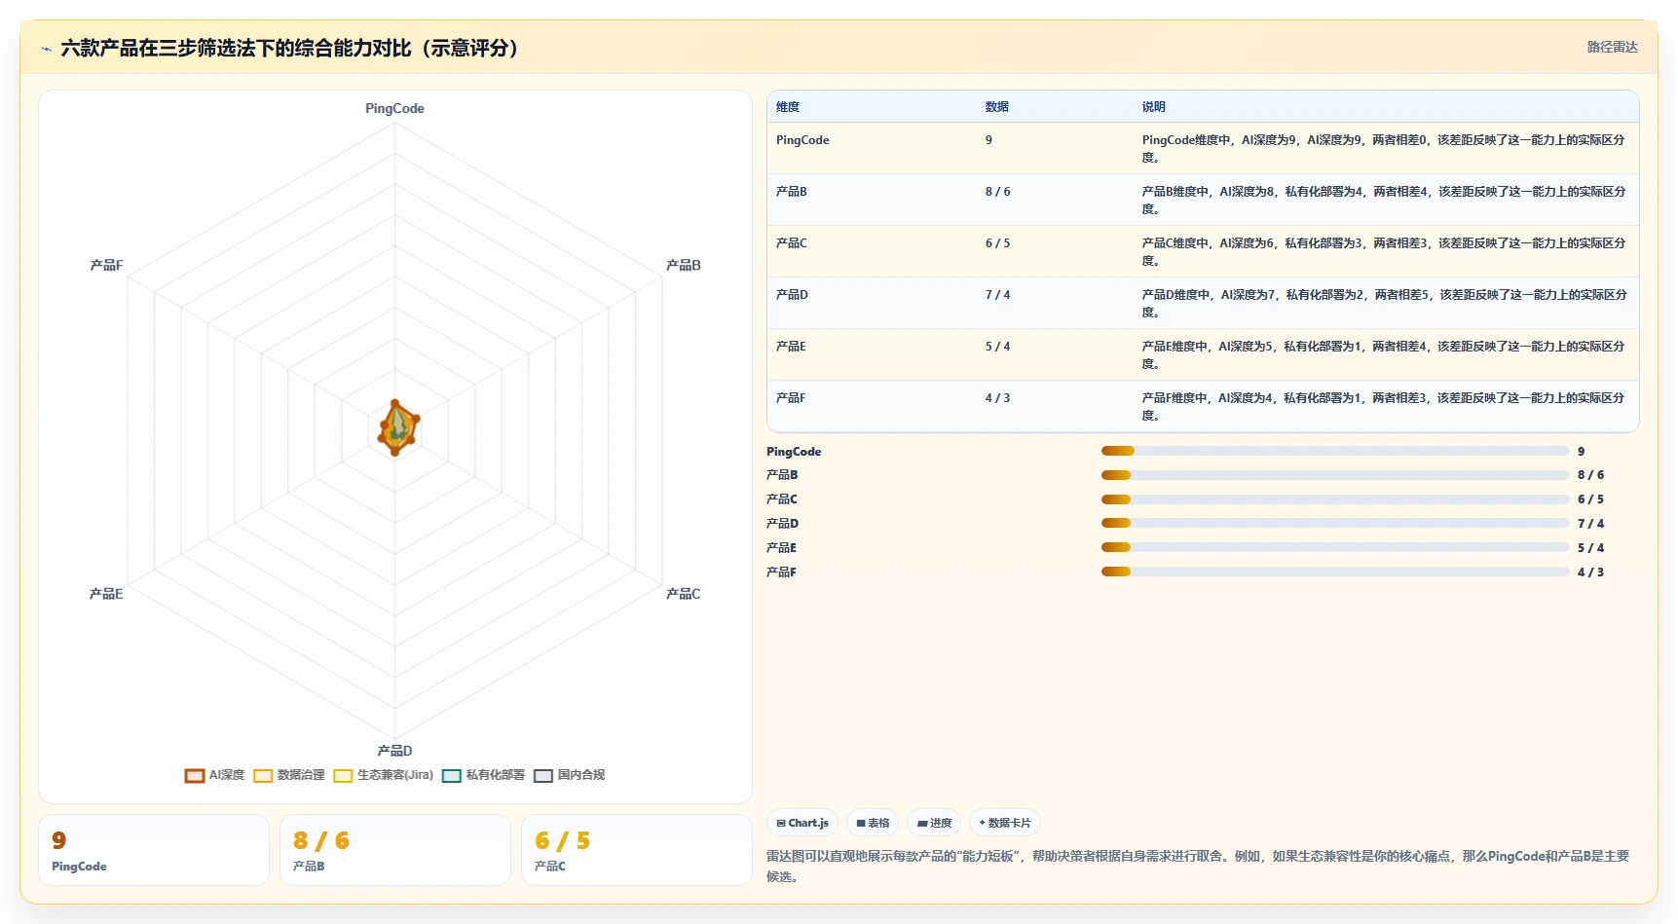1678x924 pixels.
Task: Click the 数据卡片 chip
Action: click(x=1005, y=823)
